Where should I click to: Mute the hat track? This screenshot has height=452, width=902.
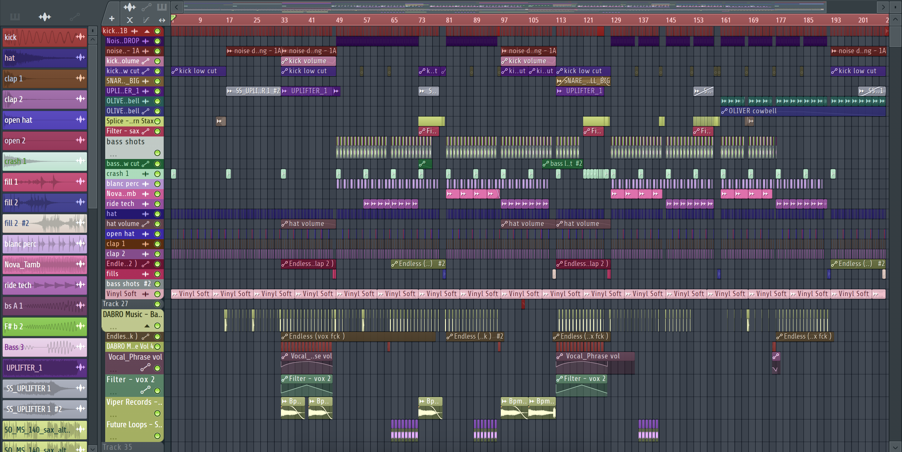158,214
